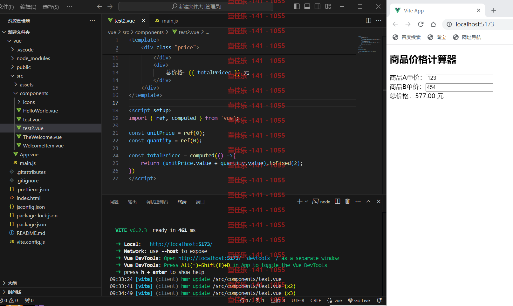Create new terminal with plus icon
Viewport: 513px width, 306px height.
pyautogui.click(x=300, y=201)
